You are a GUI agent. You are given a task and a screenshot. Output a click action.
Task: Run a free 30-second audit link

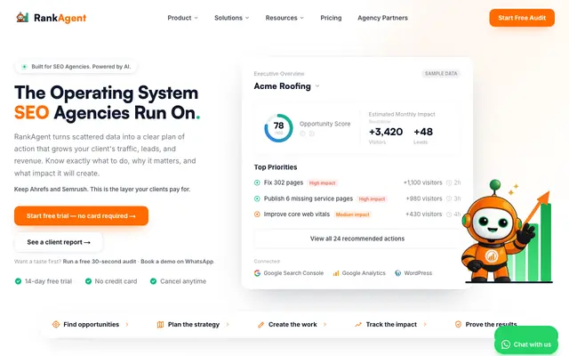100,262
